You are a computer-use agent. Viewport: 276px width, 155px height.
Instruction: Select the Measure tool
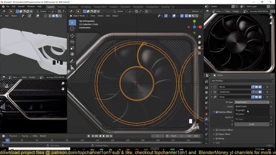click(72, 67)
